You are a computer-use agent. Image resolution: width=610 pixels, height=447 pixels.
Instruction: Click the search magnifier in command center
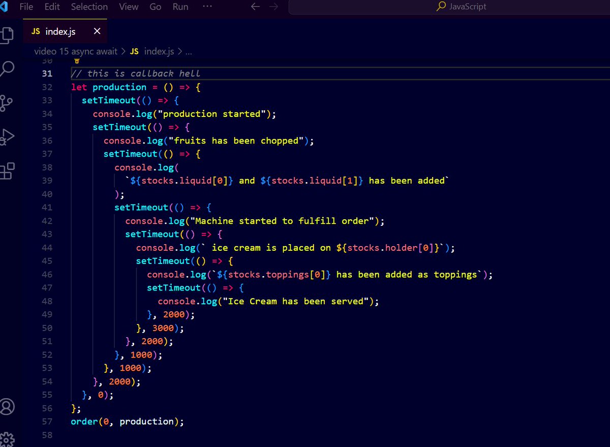[x=441, y=7]
